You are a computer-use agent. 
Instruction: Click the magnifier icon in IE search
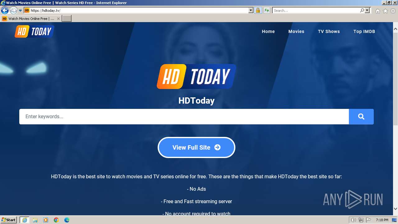[362, 10]
